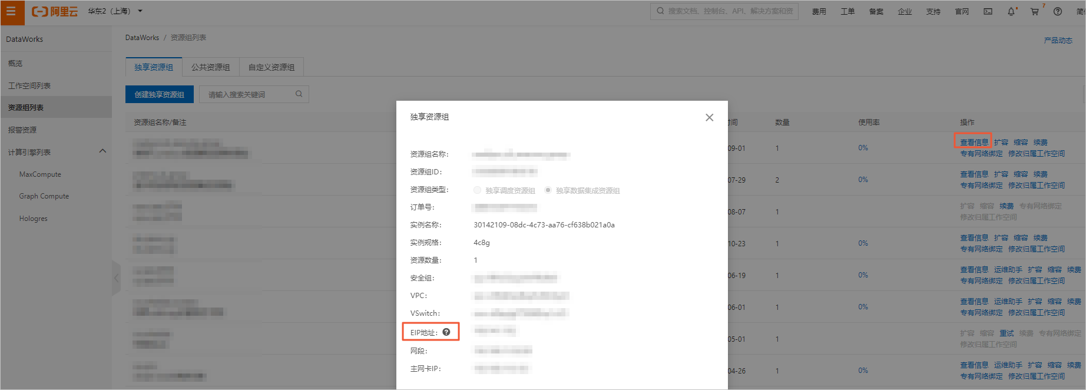
Task: Click 续费 in the 09-01 row
Action: pos(1041,143)
